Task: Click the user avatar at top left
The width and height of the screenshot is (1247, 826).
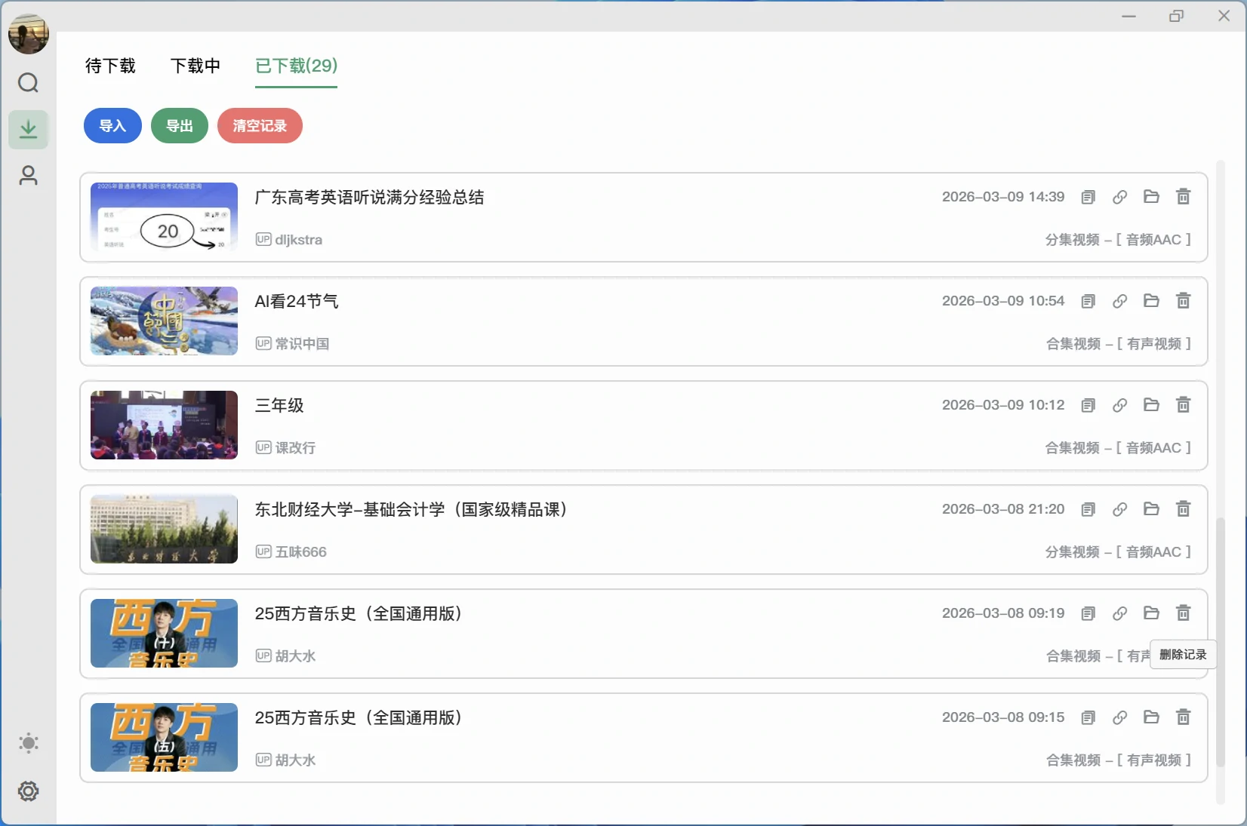Action: [x=28, y=34]
